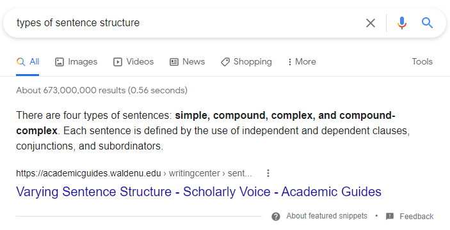Expand the More search categories menu
Screen dimensions: 450x230
click(x=301, y=62)
